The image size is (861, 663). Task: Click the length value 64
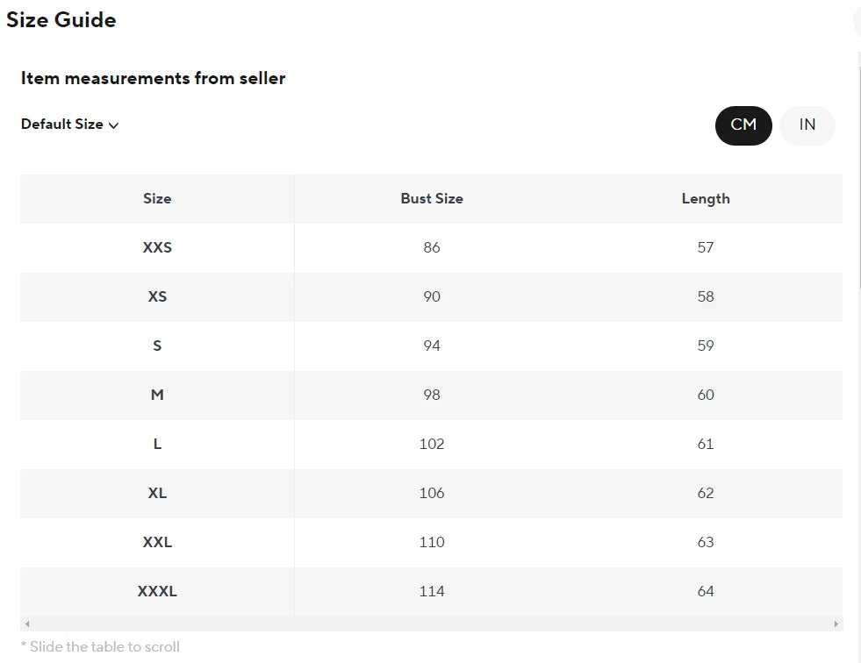pyautogui.click(x=706, y=592)
